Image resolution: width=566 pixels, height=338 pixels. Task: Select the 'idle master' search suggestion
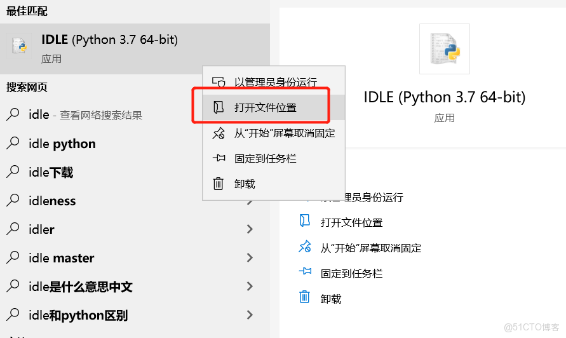click(135, 258)
